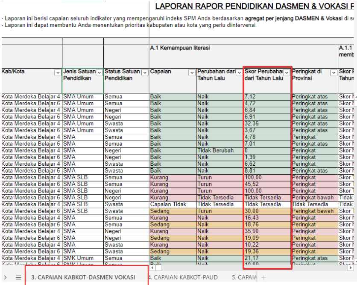The image size is (357, 285).
Task: Open the Skor Perubahan filter dropdown
Action: click(287, 73)
